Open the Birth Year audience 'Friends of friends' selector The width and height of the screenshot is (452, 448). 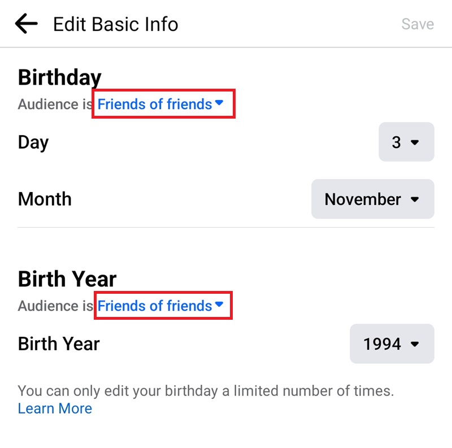[155, 306]
